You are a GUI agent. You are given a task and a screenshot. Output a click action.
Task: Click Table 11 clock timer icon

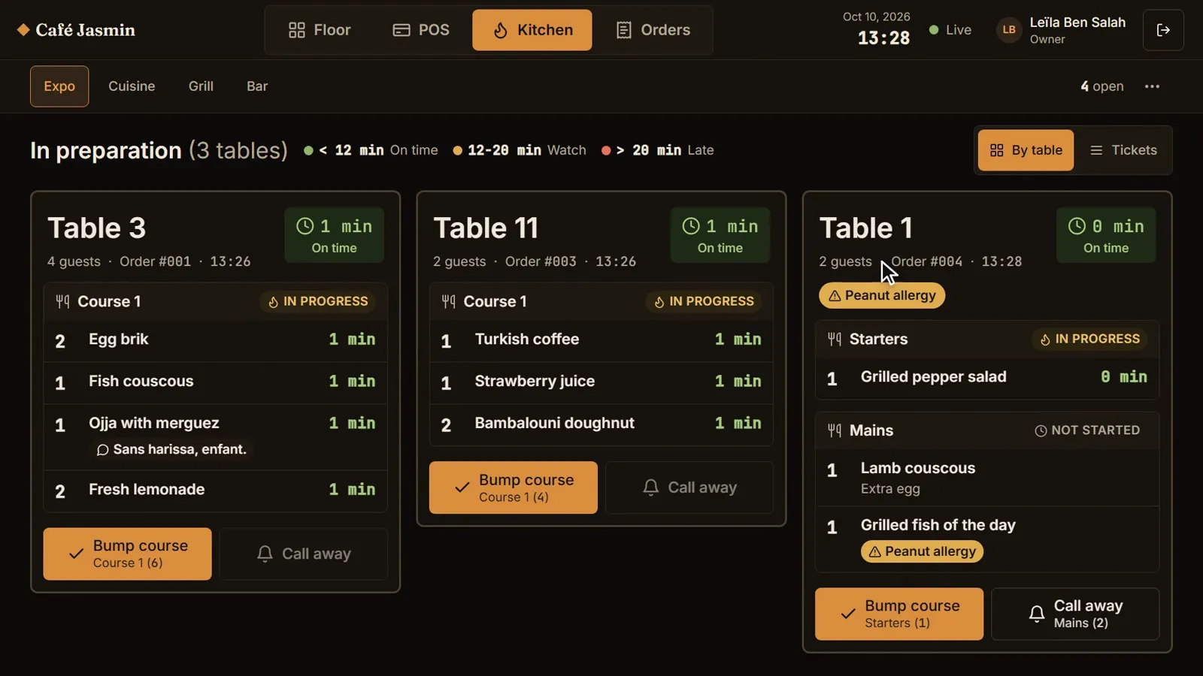(x=690, y=226)
